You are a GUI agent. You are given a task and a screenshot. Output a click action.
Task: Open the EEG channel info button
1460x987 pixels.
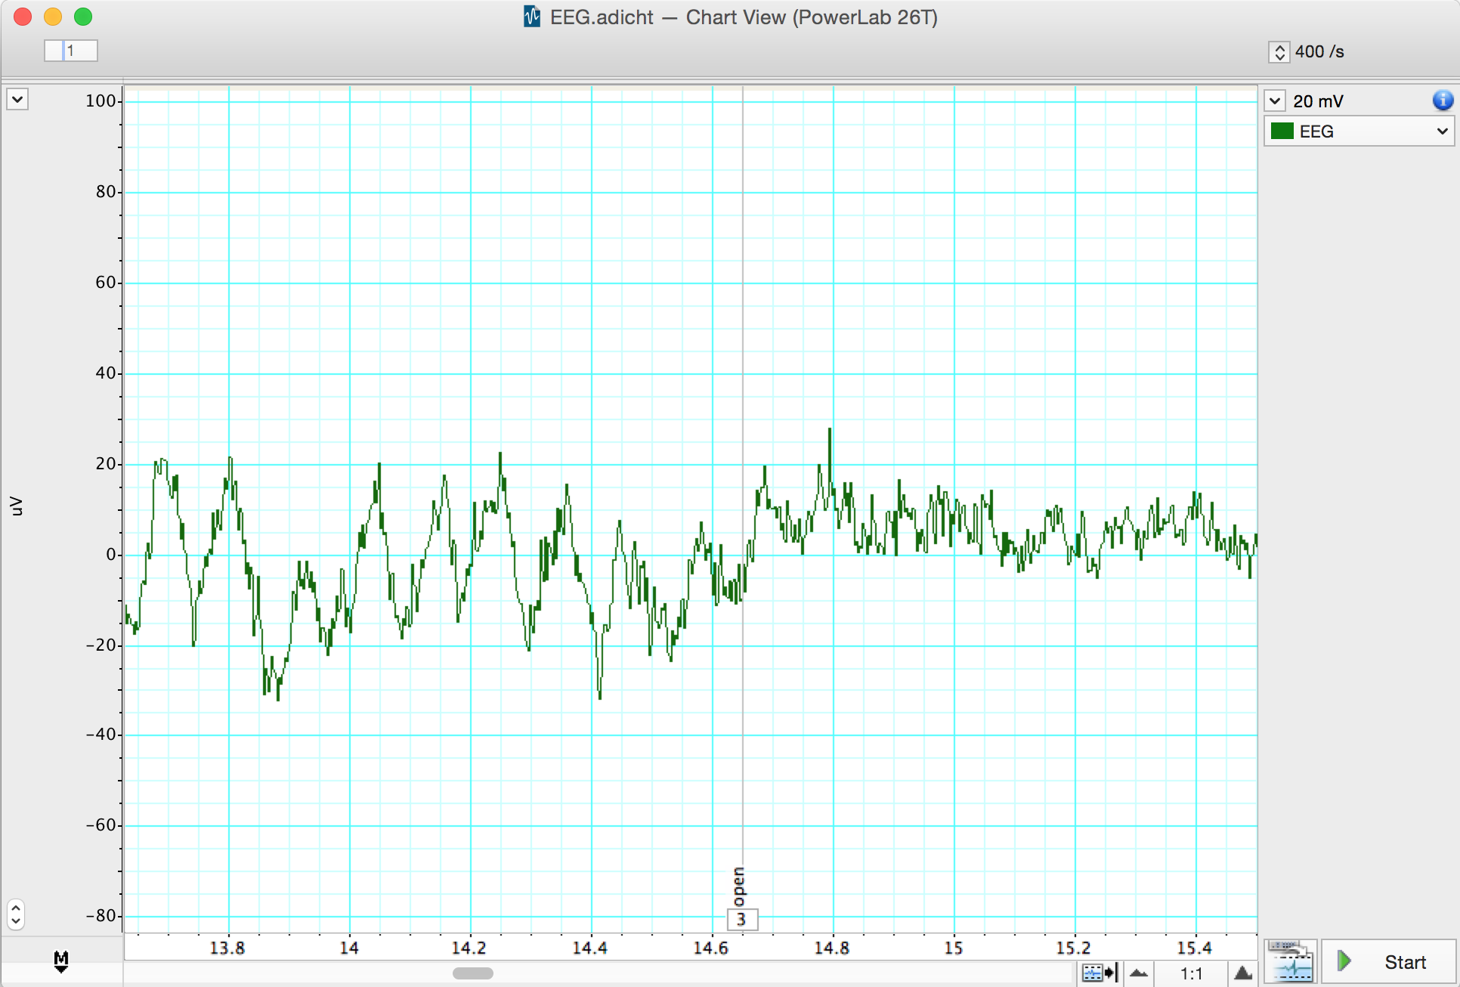1442,101
